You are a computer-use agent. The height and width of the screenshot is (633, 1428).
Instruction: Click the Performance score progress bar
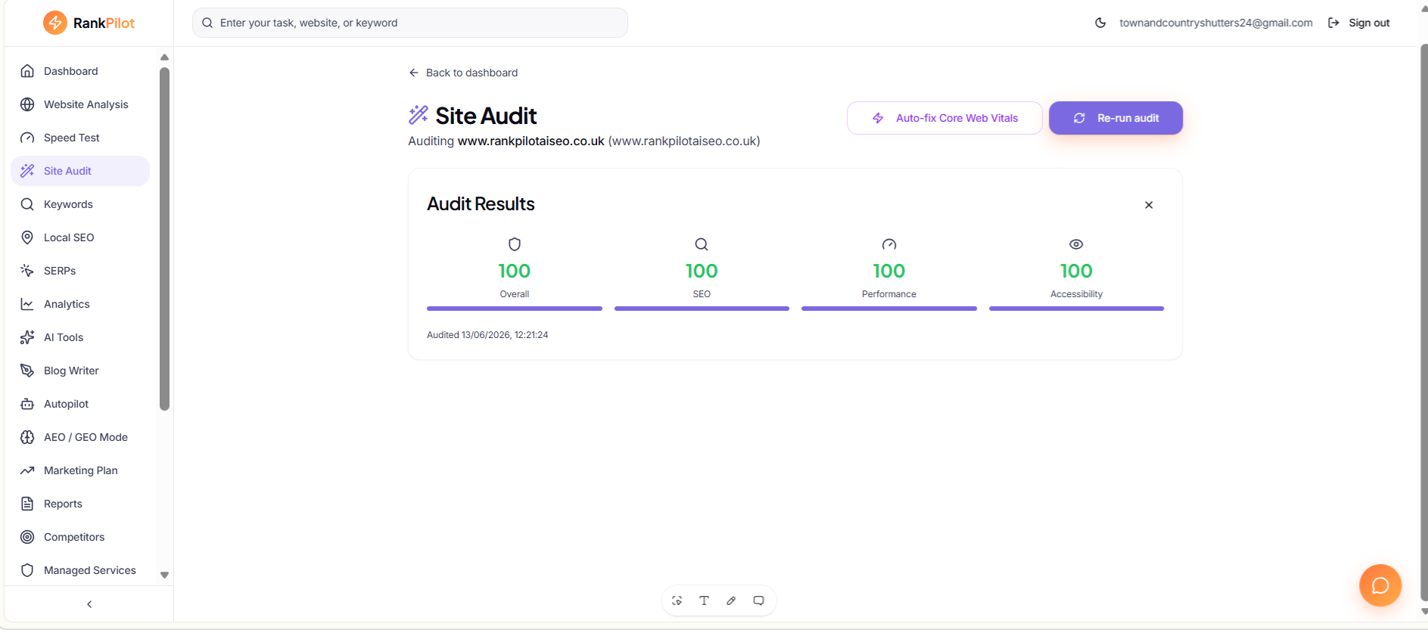[x=889, y=309]
